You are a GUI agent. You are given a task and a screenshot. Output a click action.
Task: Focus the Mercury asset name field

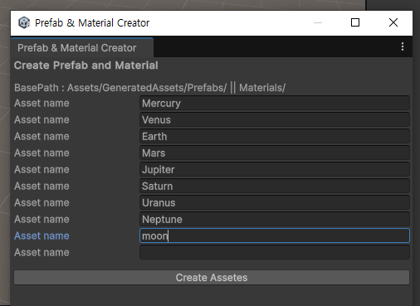pyautogui.click(x=275, y=103)
